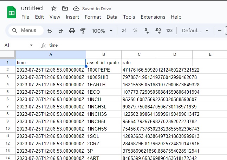Open the Data menu
The height and width of the screenshot is (160, 227).
click(x=112, y=17)
